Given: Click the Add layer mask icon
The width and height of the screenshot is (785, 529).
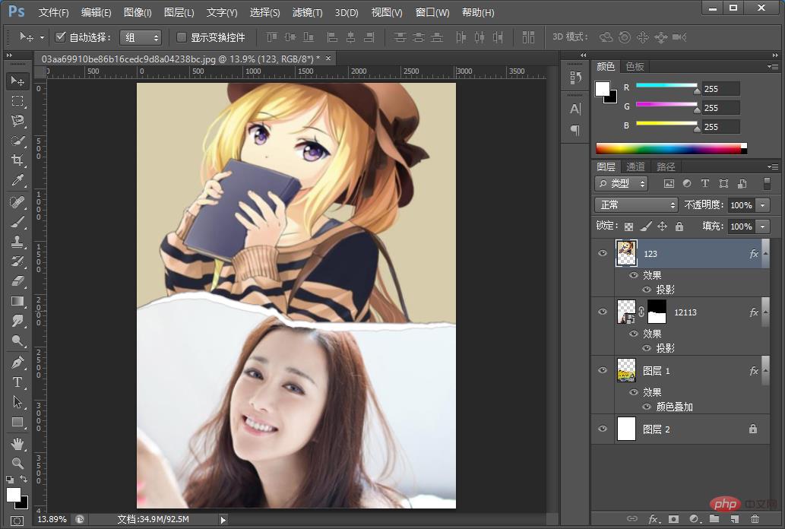Looking at the screenshot, I should 673,519.
